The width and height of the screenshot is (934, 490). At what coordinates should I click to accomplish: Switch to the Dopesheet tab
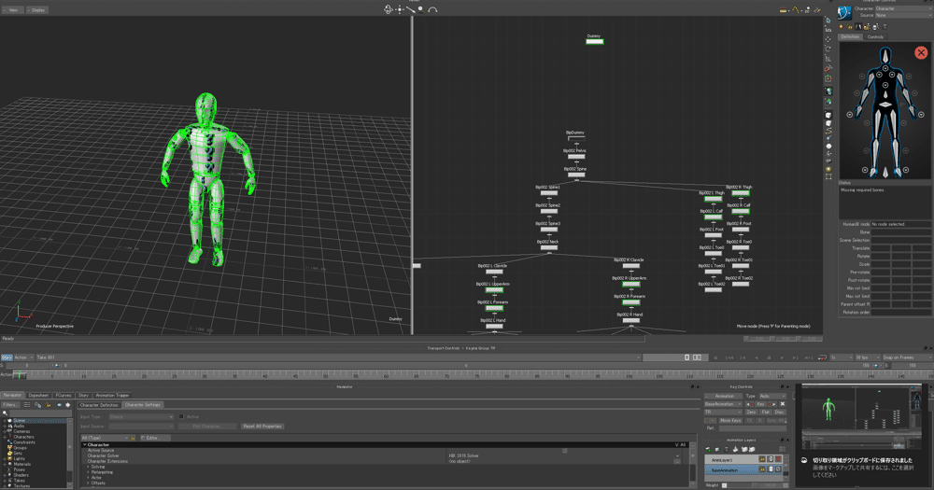pos(38,396)
